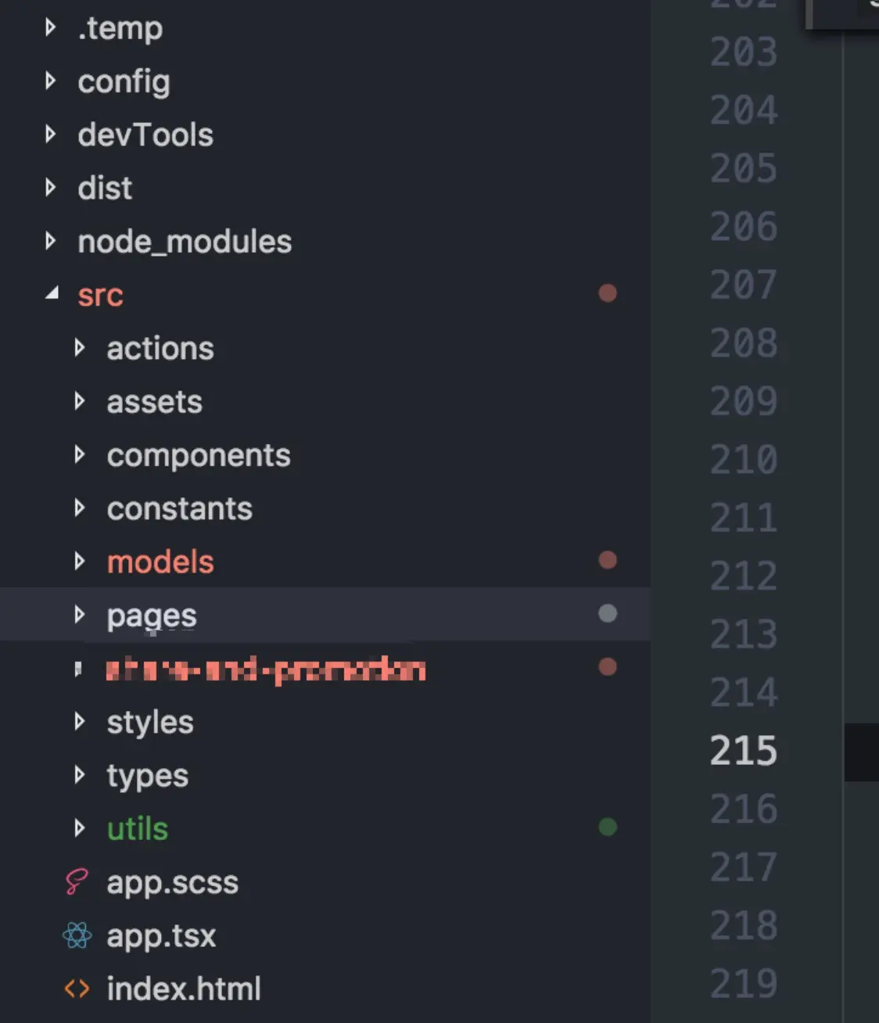Viewport: 879px width, 1023px height.
Task: Click the red status dot beside models
Action: click(608, 560)
